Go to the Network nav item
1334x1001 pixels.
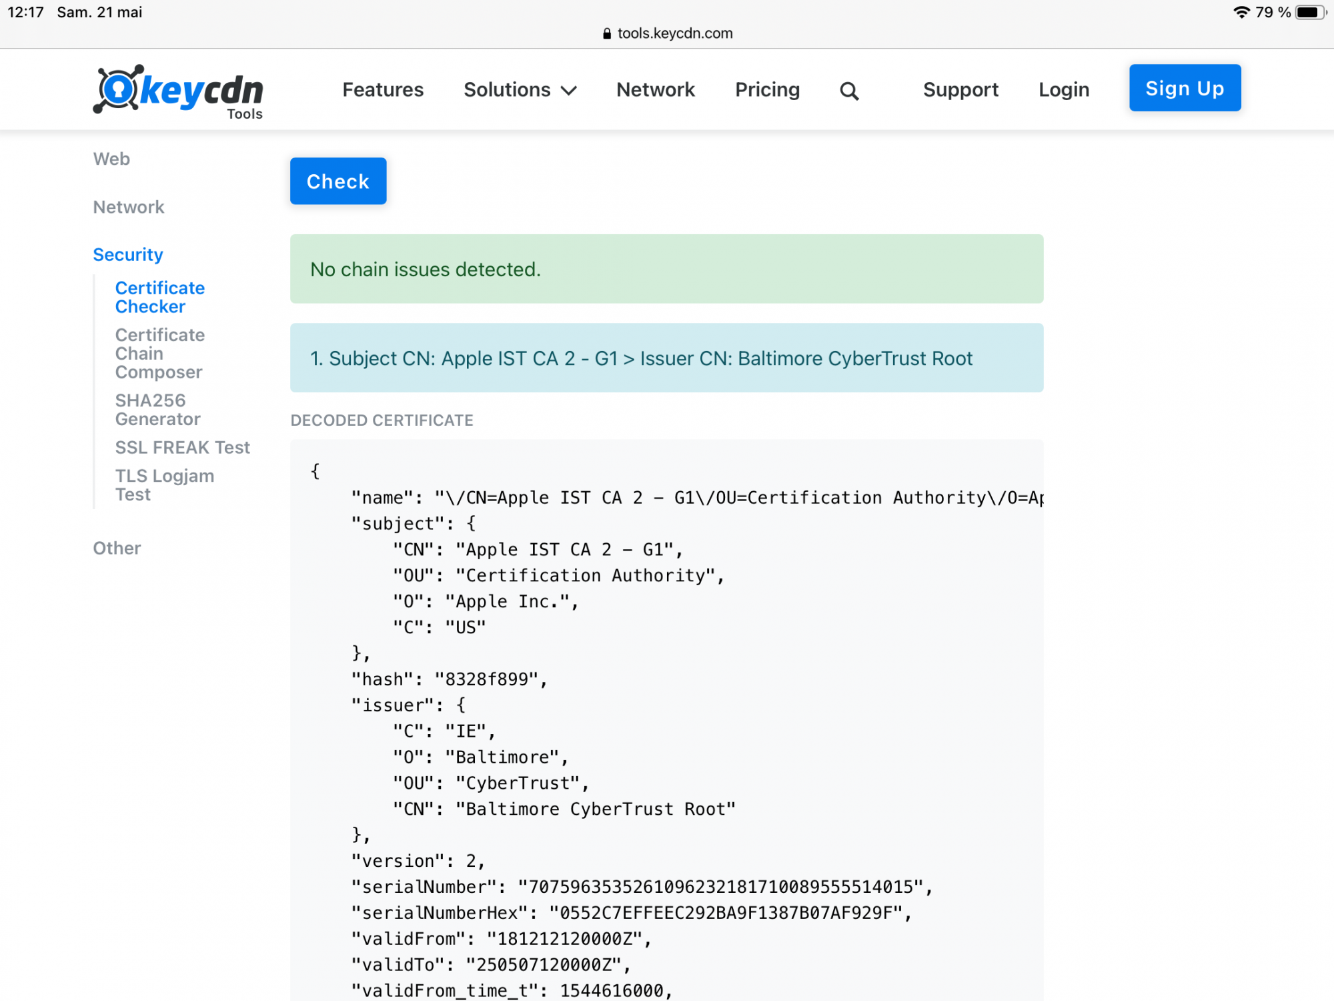coord(656,89)
